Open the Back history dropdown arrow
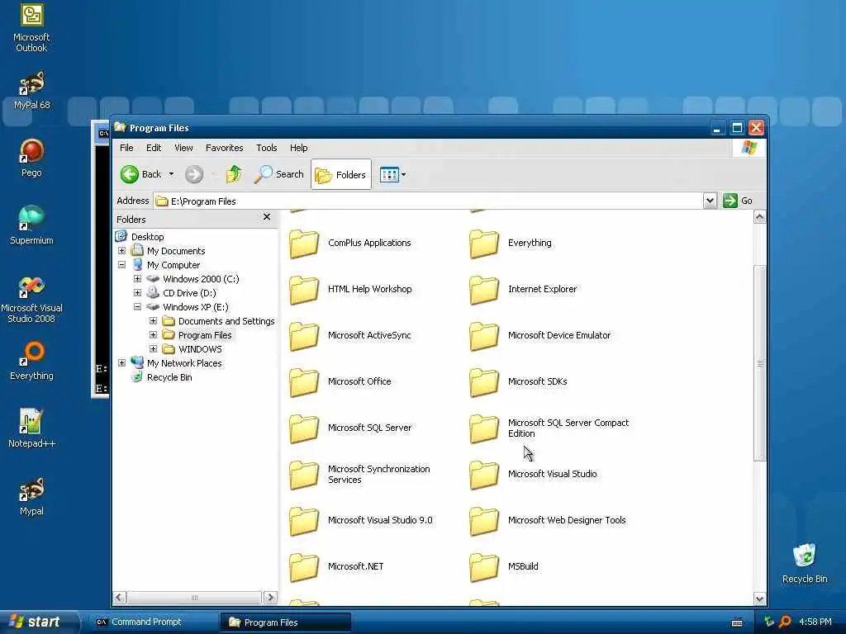 172,174
